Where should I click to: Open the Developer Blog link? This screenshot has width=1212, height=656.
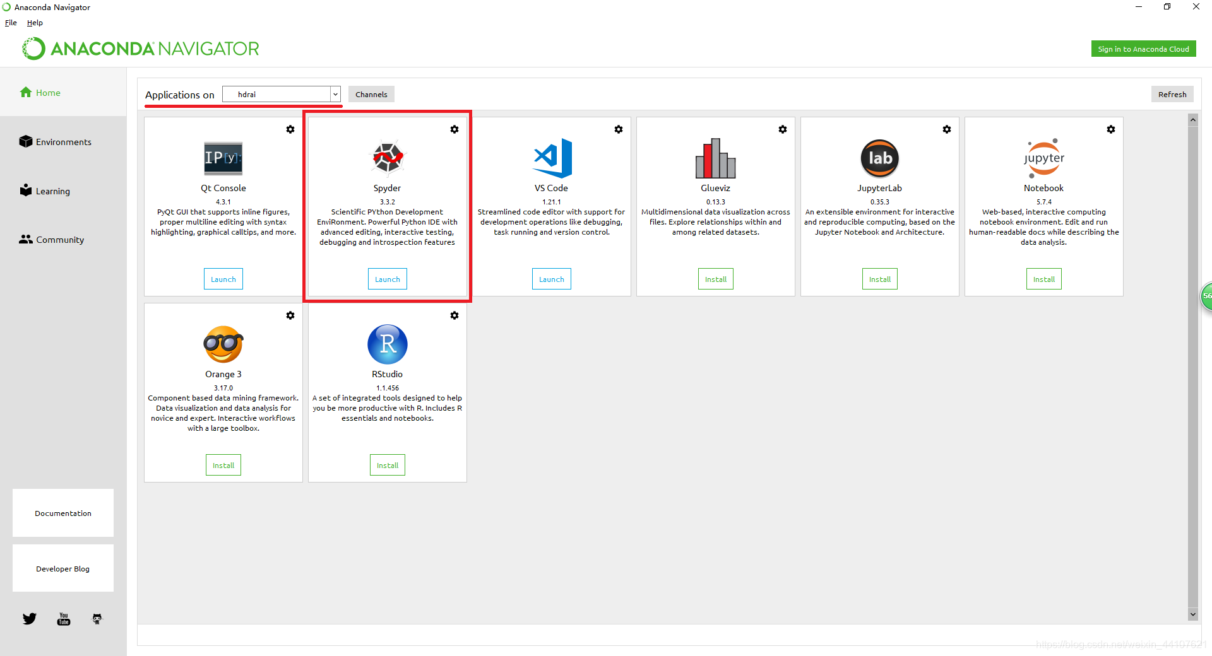click(63, 569)
